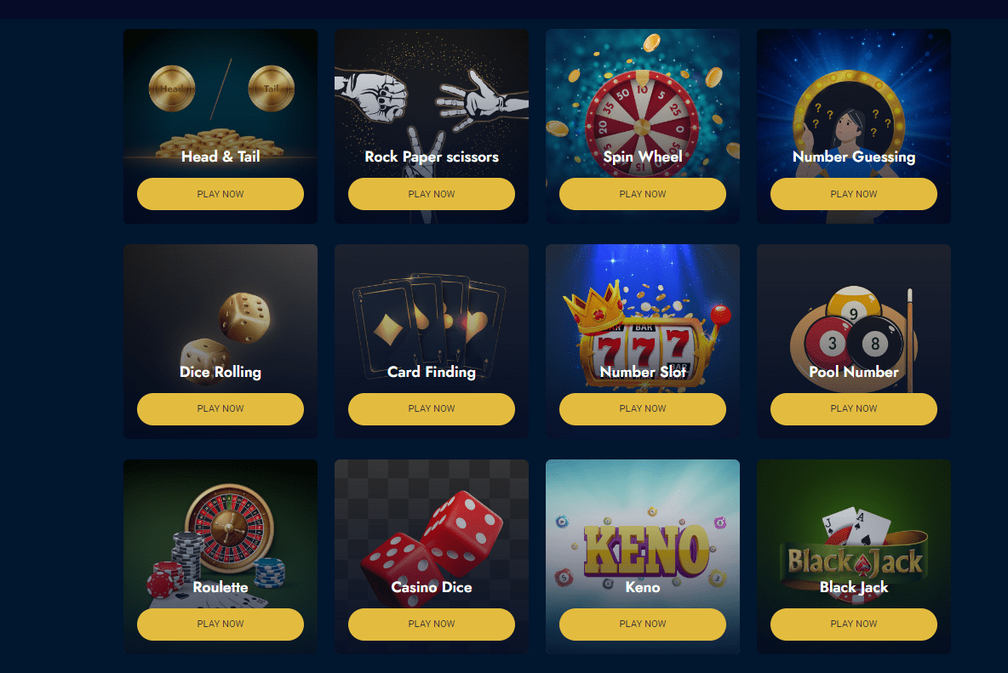Play Number Guessing game
Viewport: 1008px width, 673px height.
click(x=854, y=194)
